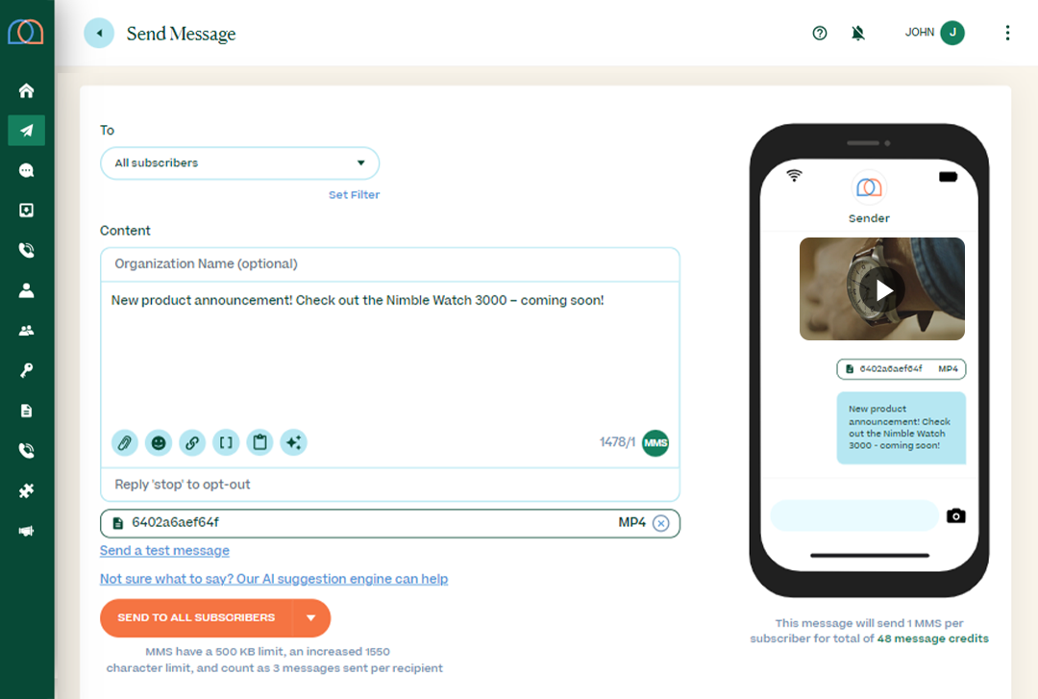Open the clipboard templates icon
The image size is (1038, 699).
[x=259, y=443]
